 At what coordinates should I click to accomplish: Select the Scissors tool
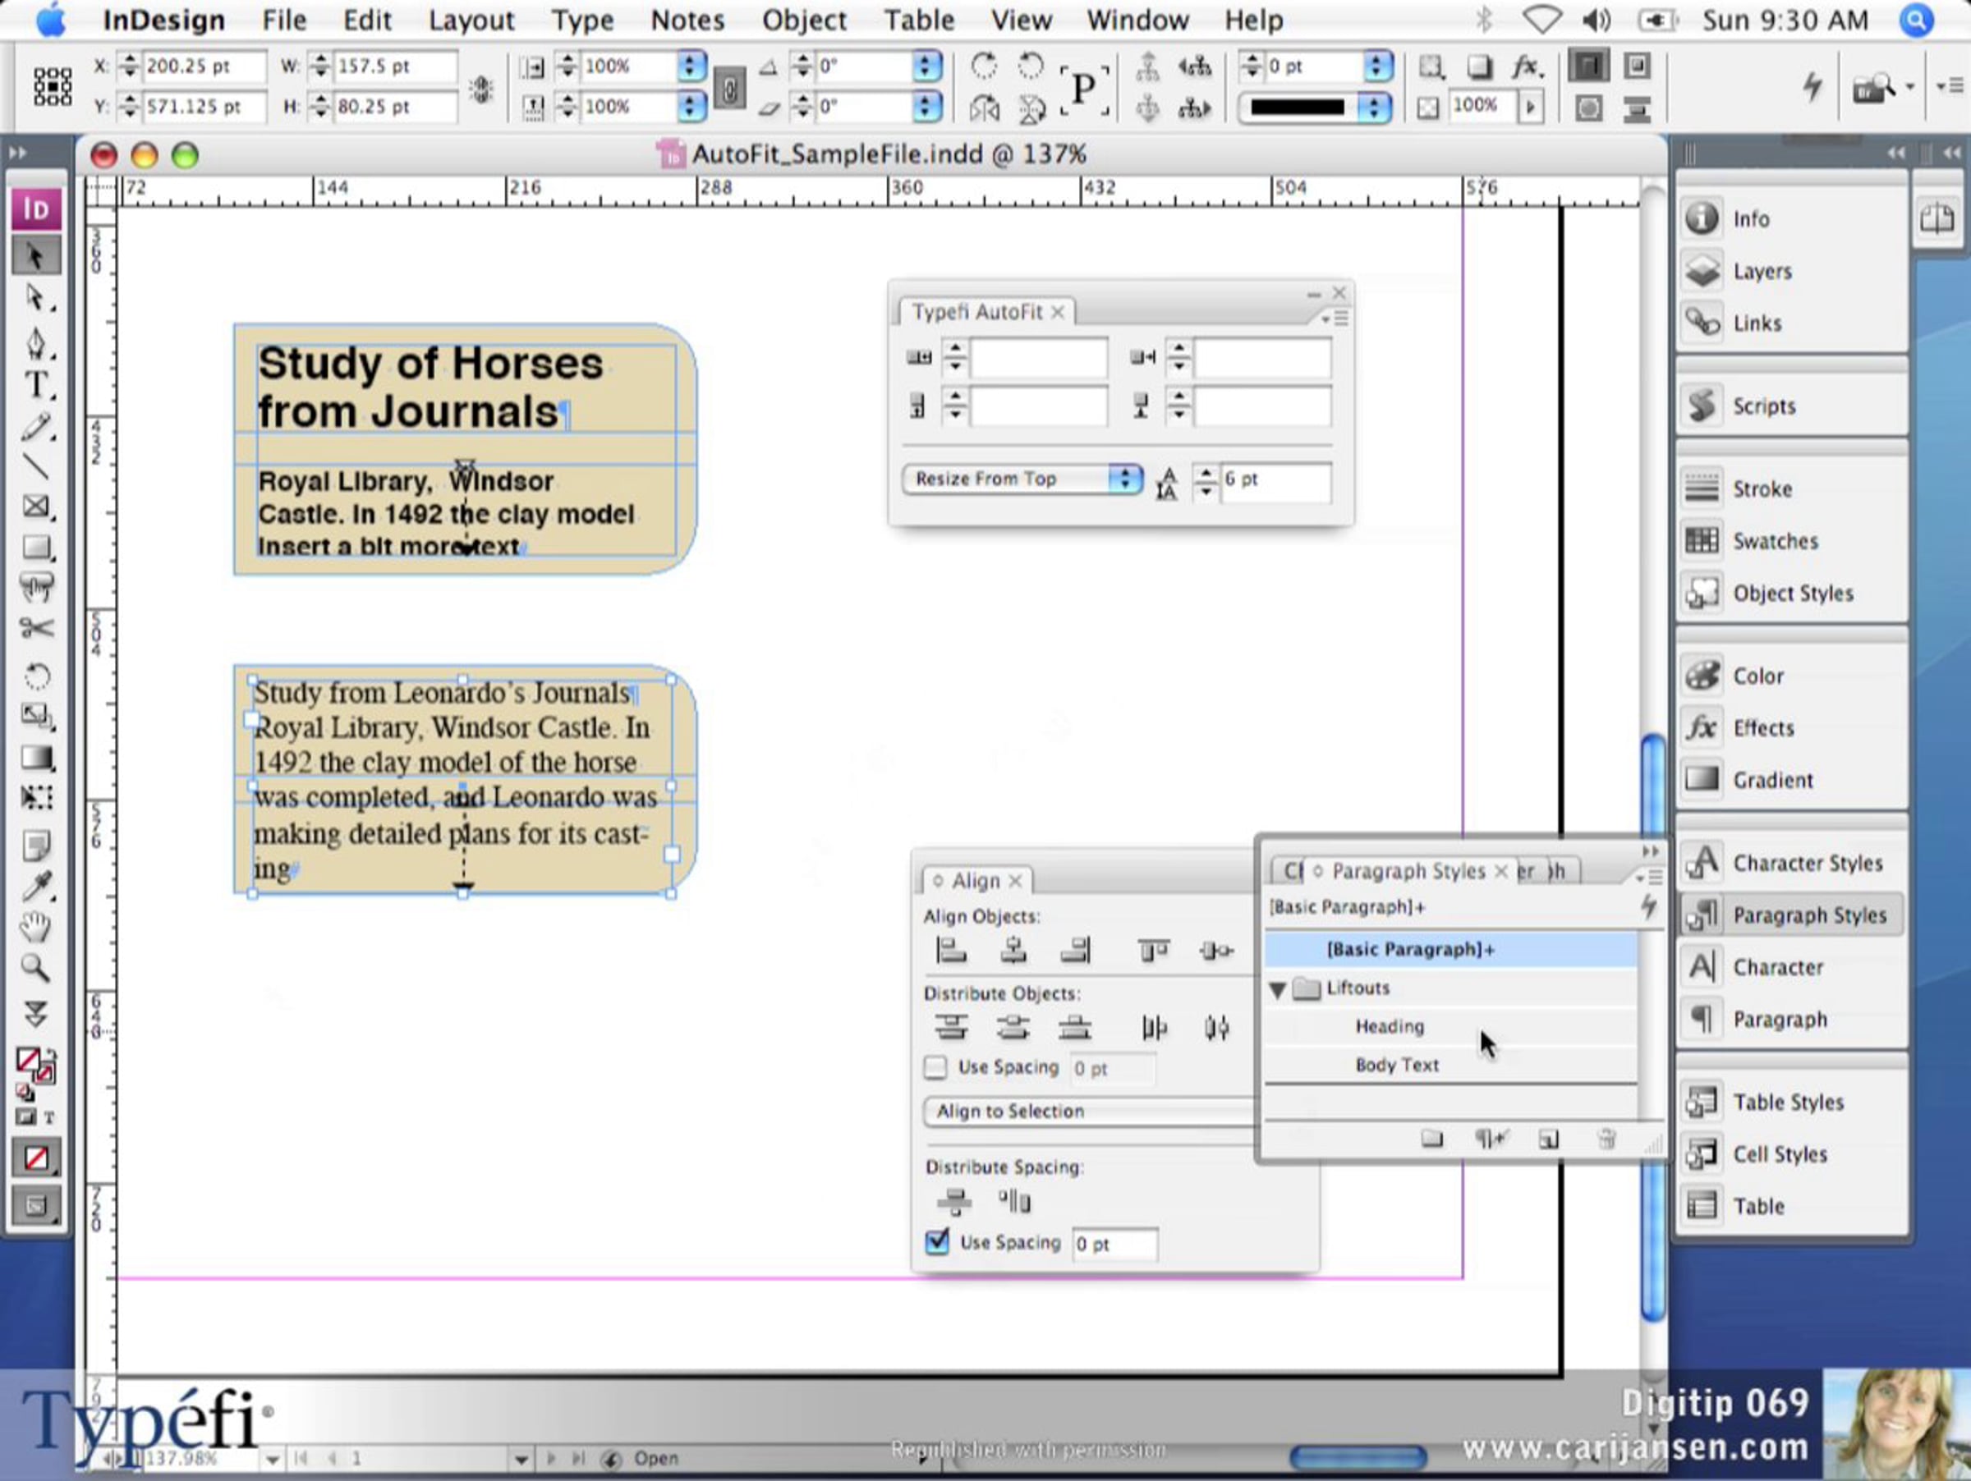35,629
